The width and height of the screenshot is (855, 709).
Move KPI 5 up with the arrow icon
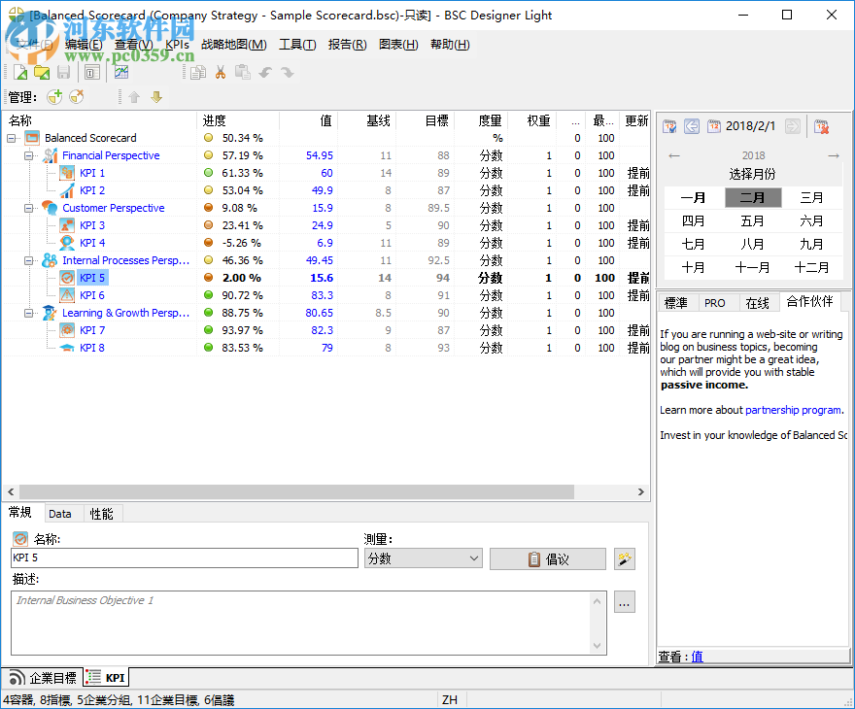point(133,97)
